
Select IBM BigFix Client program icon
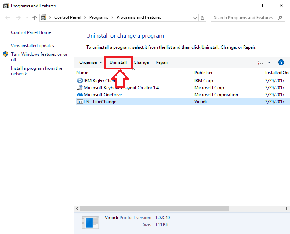pos(80,80)
